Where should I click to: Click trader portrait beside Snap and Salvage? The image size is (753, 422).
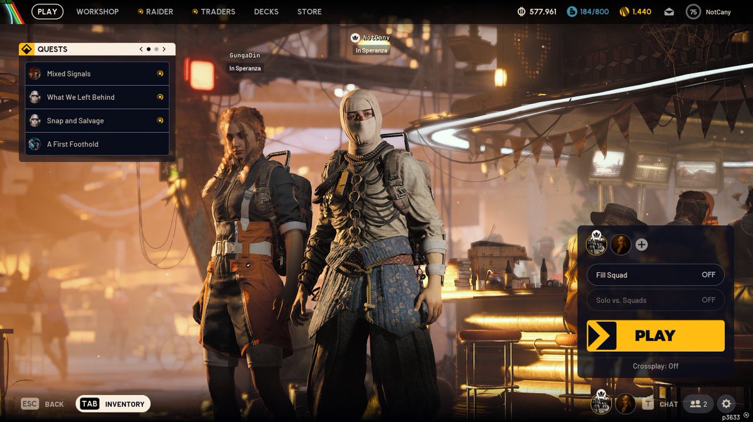tap(35, 121)
